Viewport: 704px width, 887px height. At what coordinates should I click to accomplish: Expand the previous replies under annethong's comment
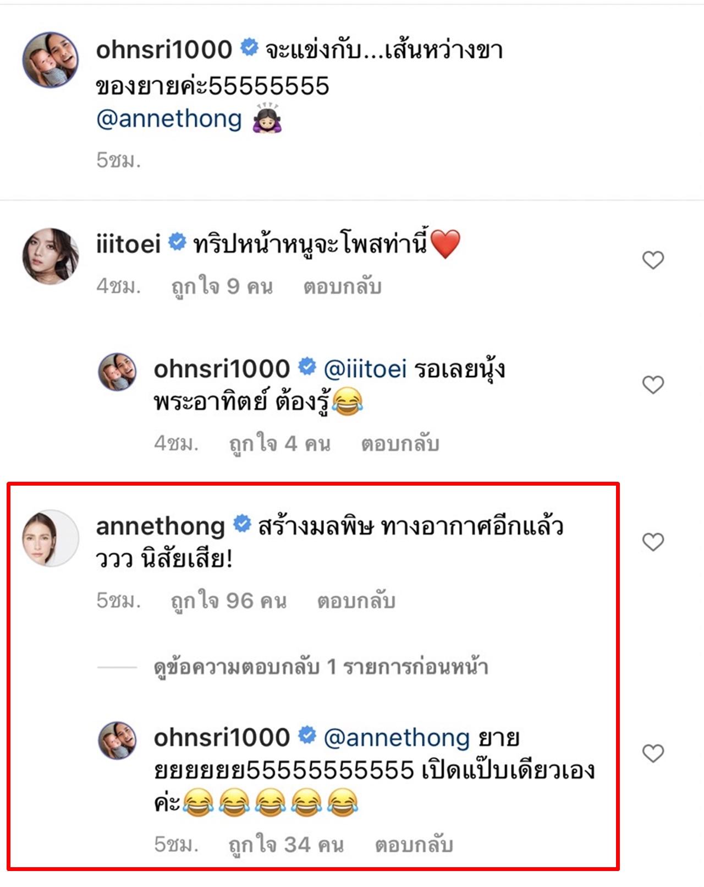click(x=321, y=667)
